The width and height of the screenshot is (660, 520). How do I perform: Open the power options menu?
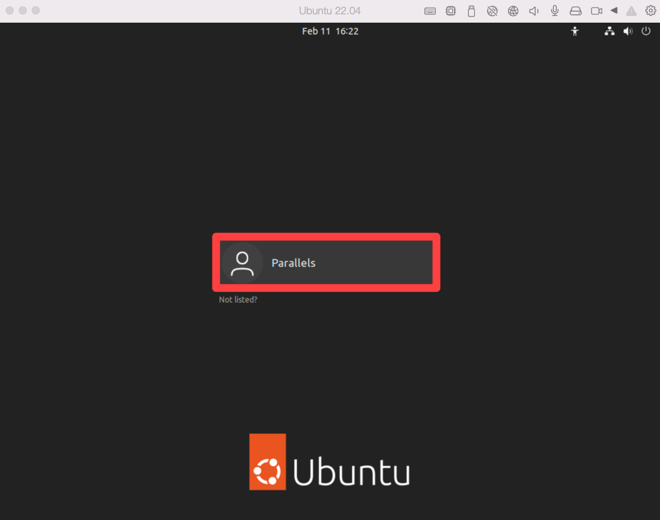(646, 31)
